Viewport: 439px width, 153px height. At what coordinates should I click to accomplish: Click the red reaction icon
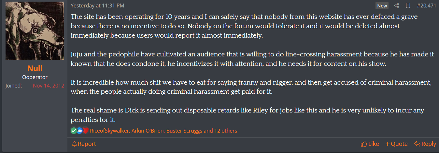tap(85, 131)
